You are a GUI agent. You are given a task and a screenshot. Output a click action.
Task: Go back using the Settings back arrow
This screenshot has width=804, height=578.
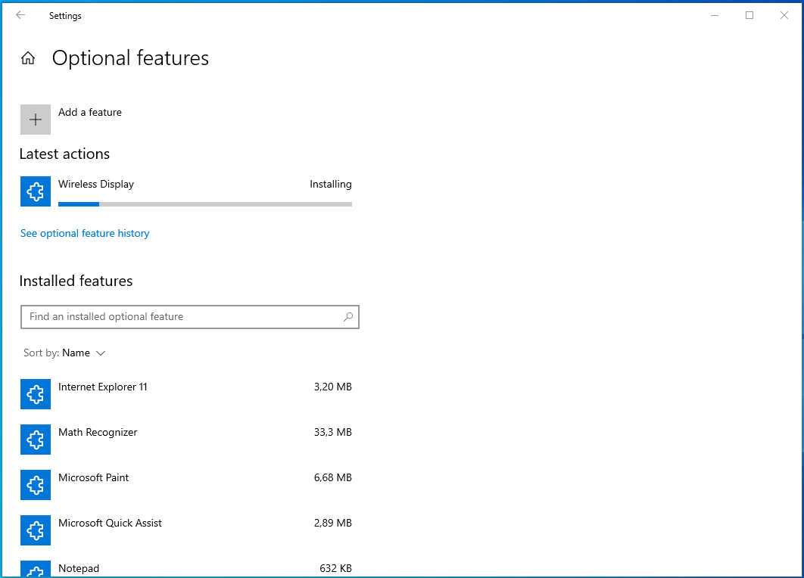20,15
